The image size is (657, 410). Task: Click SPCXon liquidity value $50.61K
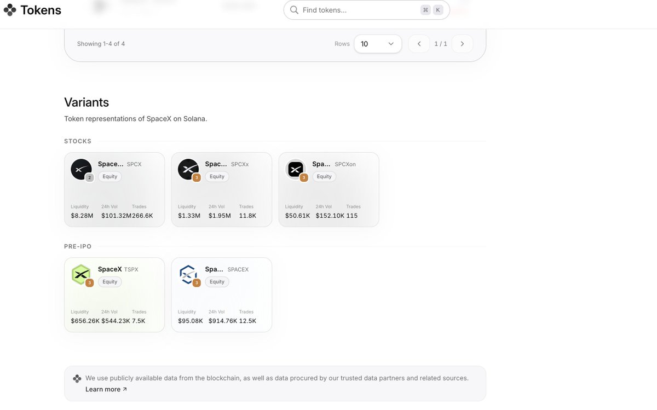[x=298, y=216]
